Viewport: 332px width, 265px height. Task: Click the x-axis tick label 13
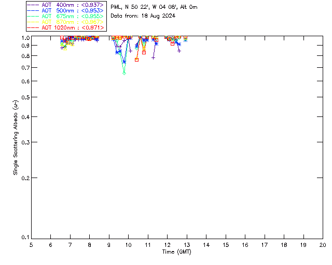coord(187,245)
